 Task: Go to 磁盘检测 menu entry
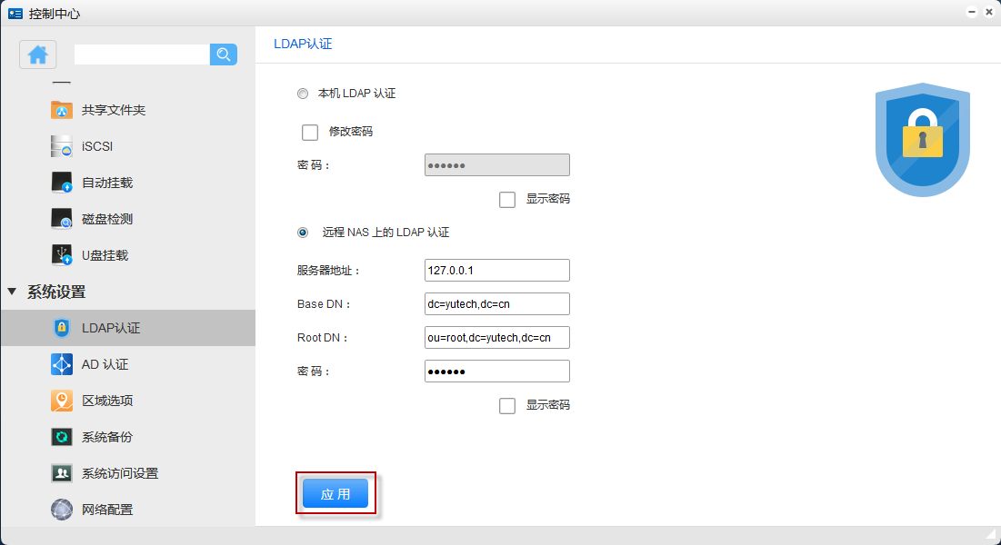[x=107, y=219]
